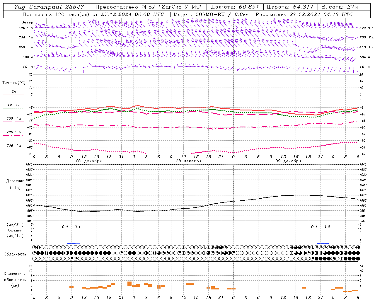Click the Конвективн. облачность label
The width and height of the screenshot is (375, 300).
click(x=15, y=277)
